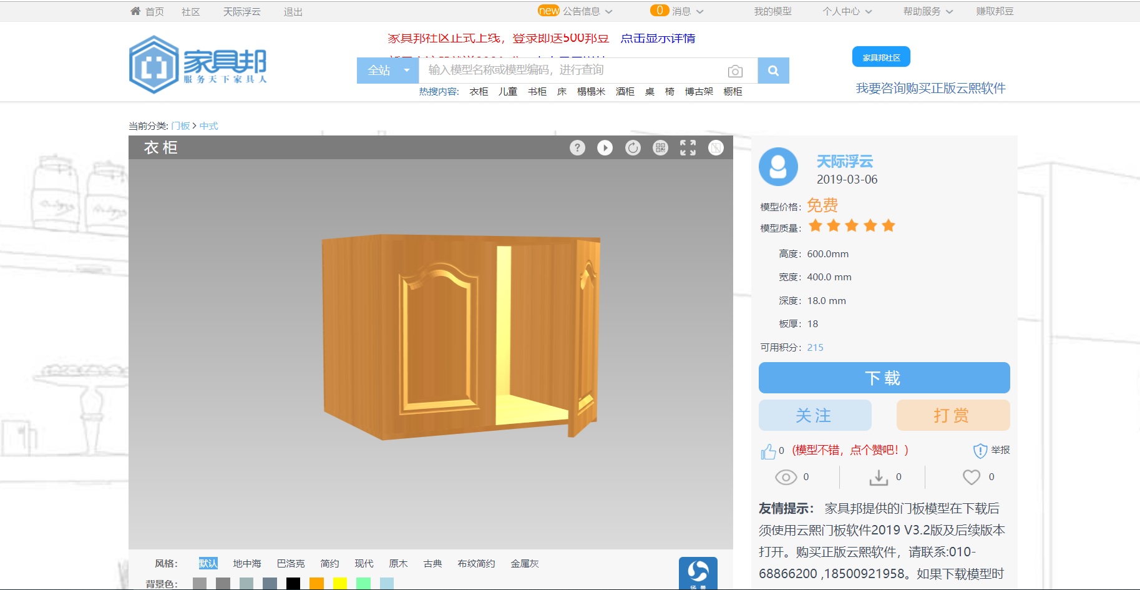Click the blue 下载 download button
This screenshot has width=1140, height=590.
[884, 378]
